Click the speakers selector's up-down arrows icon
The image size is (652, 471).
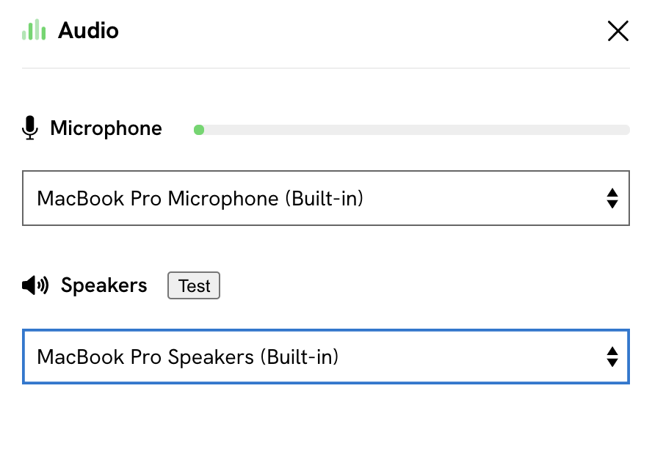[612, 357]
